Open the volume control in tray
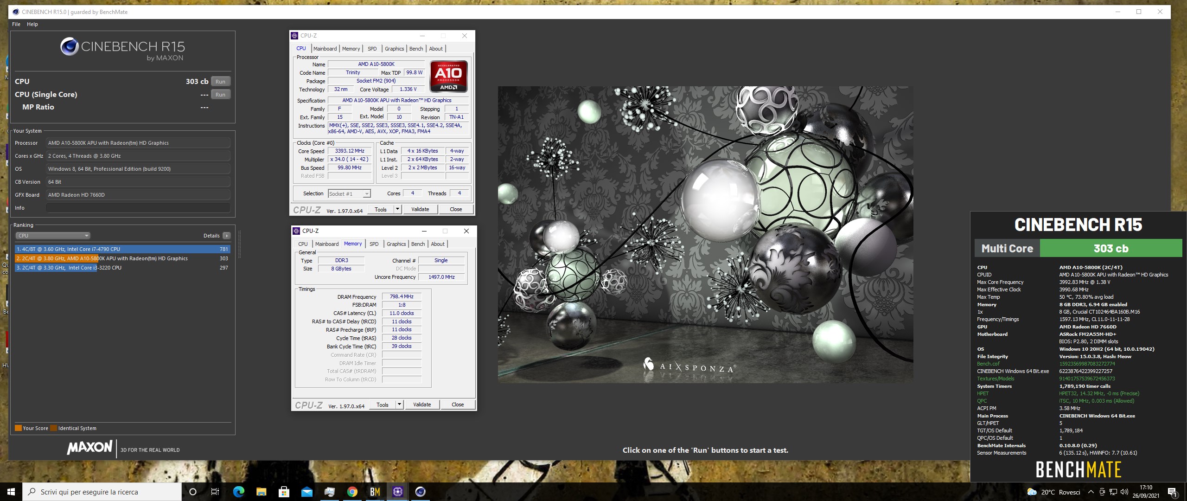 pos(1124,492)
